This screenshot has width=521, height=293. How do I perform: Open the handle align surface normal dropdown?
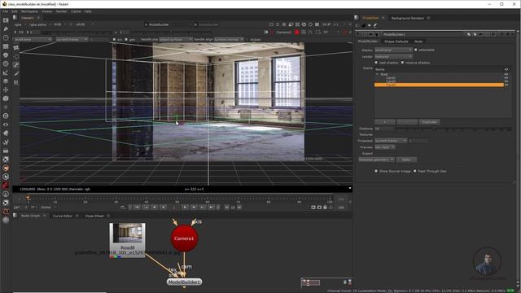pyautogui.click(x=229, y=40)
